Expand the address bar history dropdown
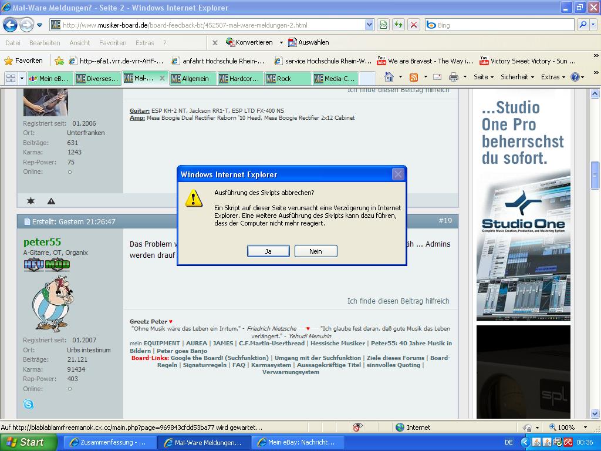Viewport: 601px width, 451px height. point(369,25)
